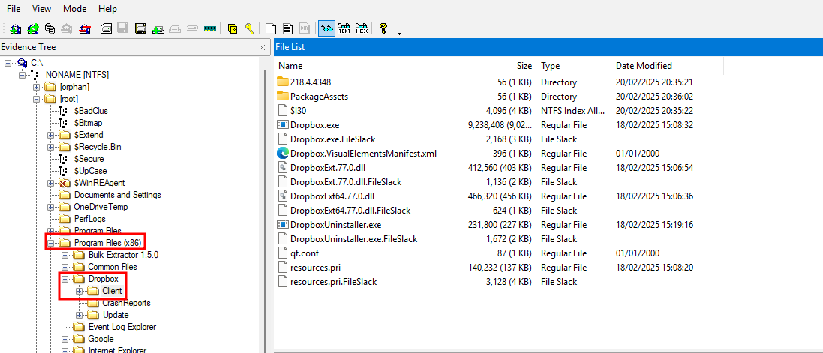Open the Mode menu
The image size is (823, 353).
click(74, 9)
